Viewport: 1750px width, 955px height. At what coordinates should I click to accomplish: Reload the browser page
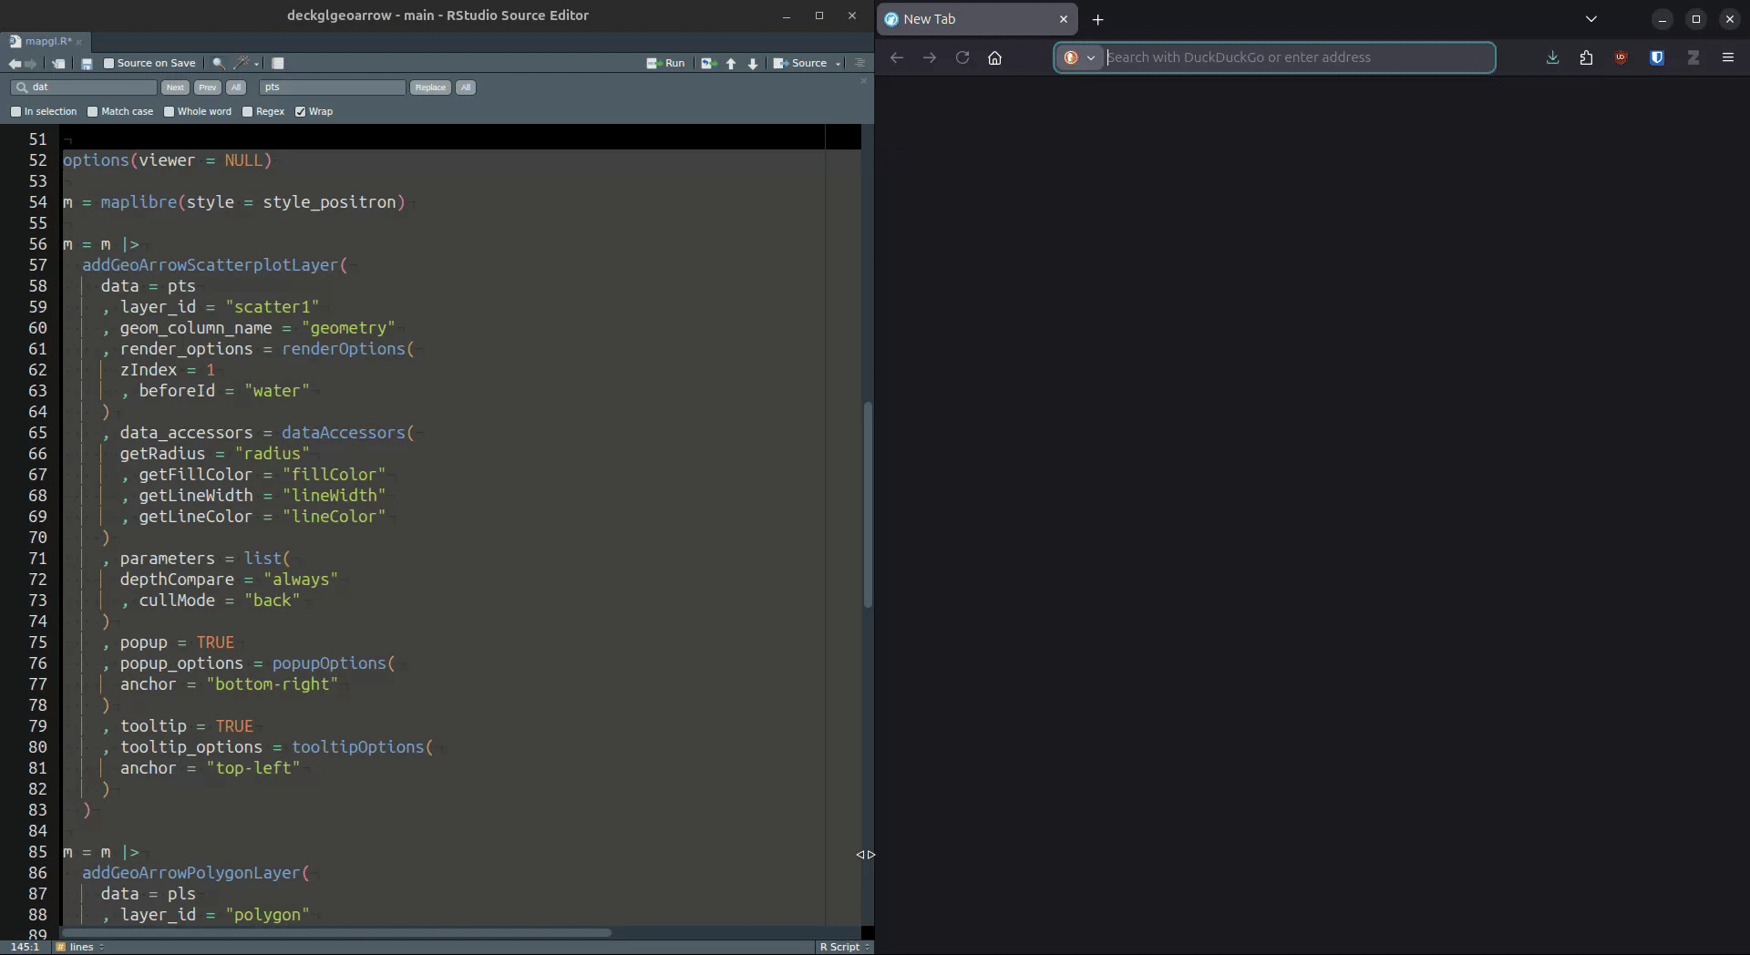click(962, 57)
